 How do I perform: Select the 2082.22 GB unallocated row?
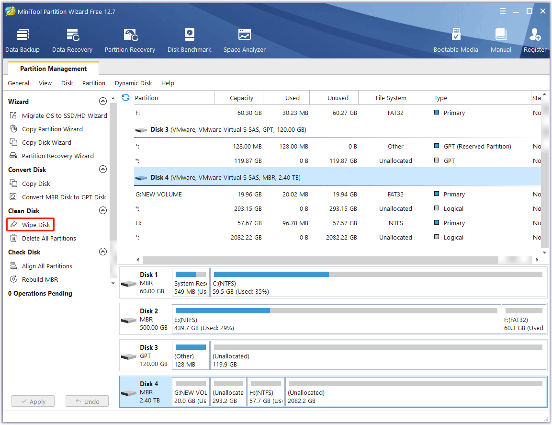point(337,238)
